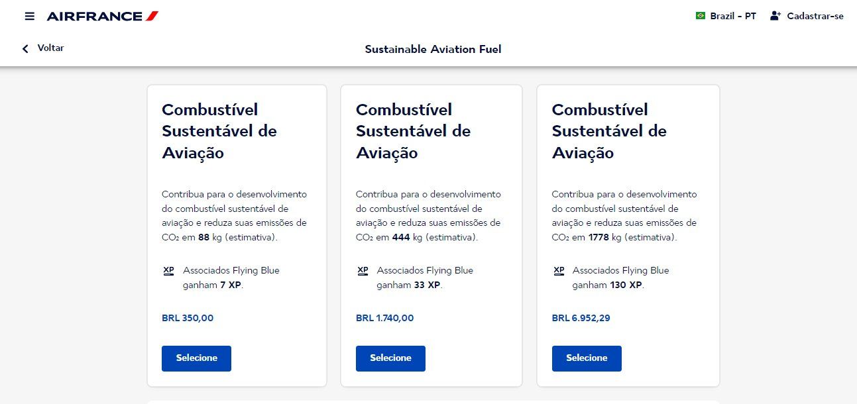This screenshot has height=404, width=857.
Task: Click the 1778 kg card heading
Action: (609, 131)
